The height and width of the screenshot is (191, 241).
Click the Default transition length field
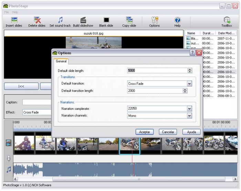pos(155,91)
